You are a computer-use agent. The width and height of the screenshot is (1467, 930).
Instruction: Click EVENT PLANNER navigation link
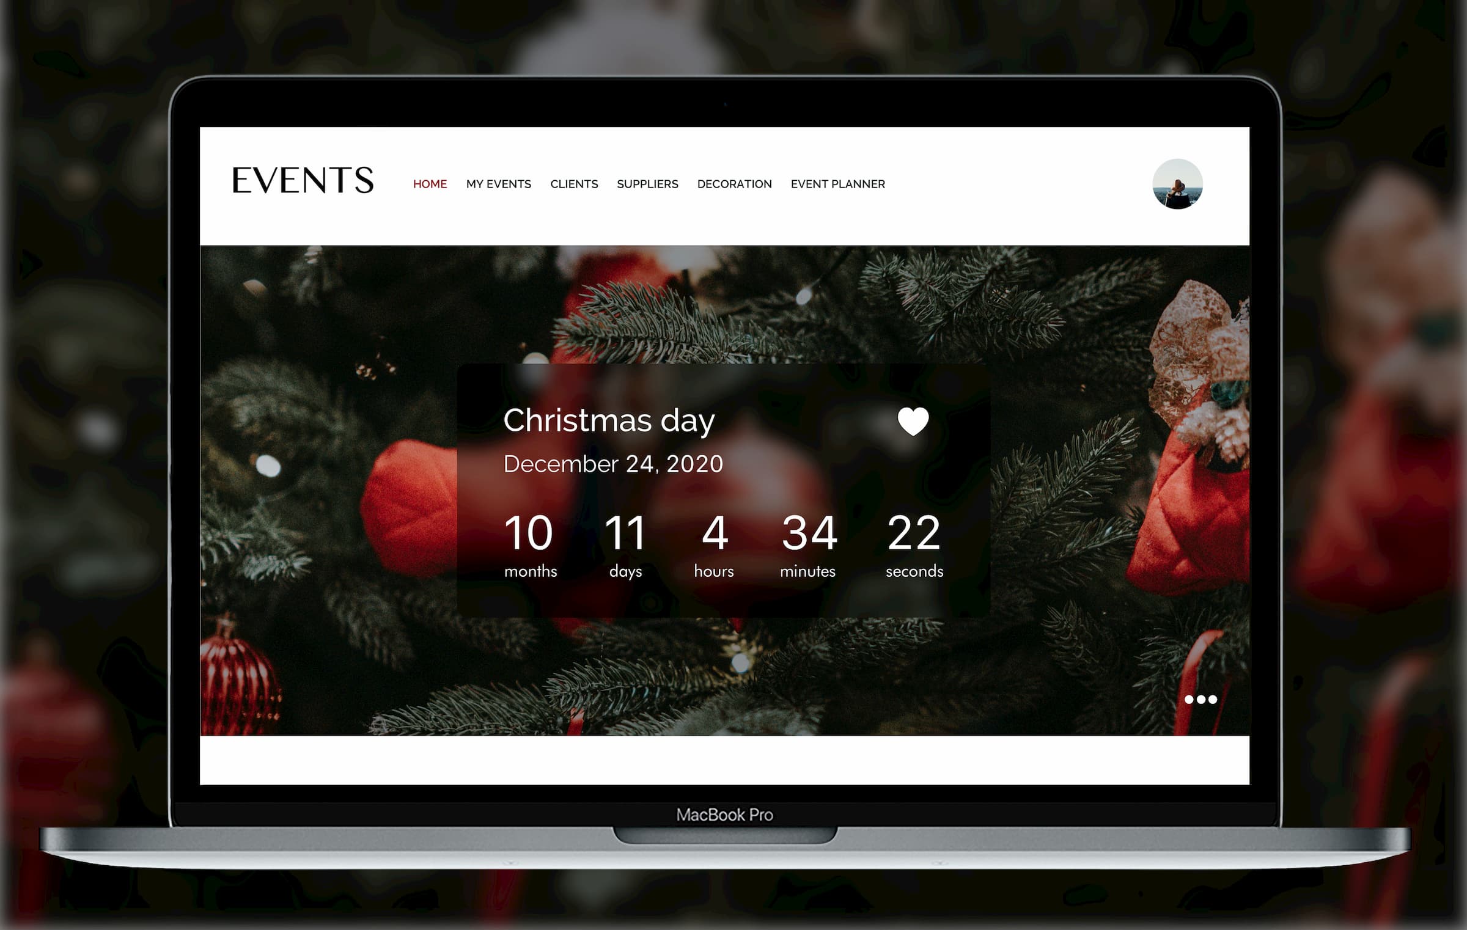pyautogui.click(x=837, y=183)
